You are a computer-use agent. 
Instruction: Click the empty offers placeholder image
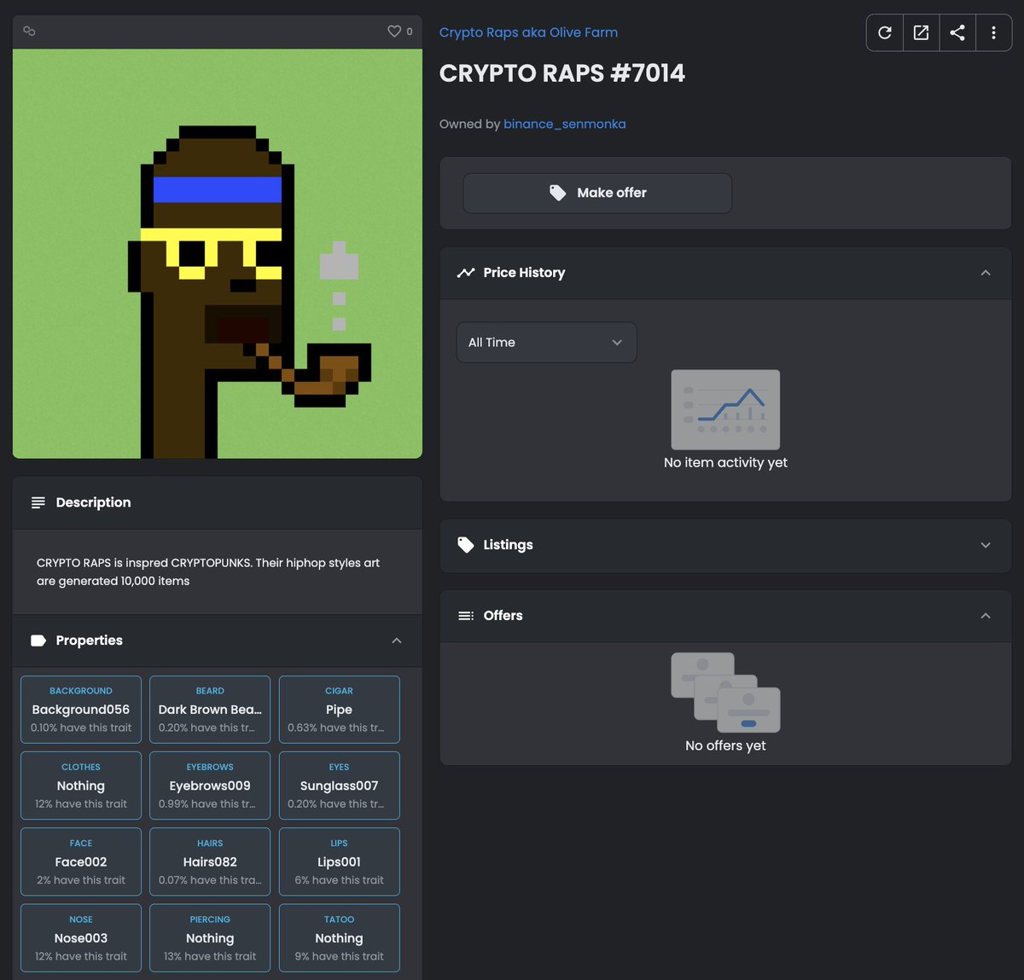click(x=725, y=693)
